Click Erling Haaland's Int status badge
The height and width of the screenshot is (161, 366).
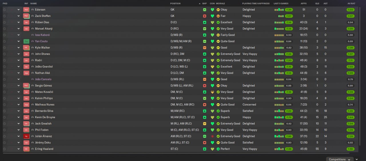pos(26,149)
